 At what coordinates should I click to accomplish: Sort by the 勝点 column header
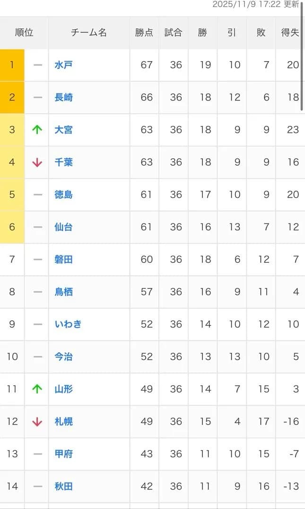click(144, 32)
